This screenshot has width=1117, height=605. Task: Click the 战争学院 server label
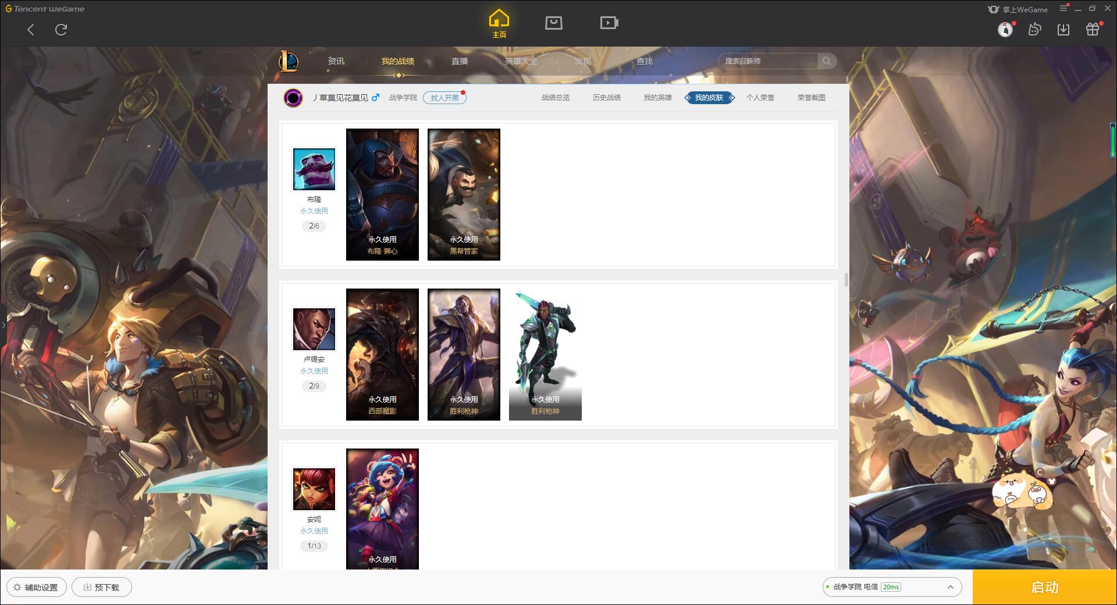coord(403,98)
